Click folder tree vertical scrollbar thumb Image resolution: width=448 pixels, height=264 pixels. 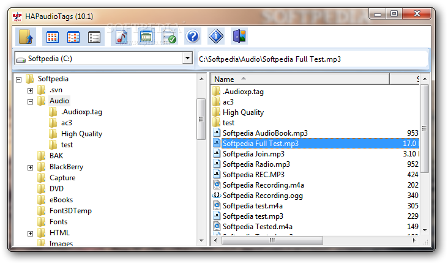pos(201,119)
